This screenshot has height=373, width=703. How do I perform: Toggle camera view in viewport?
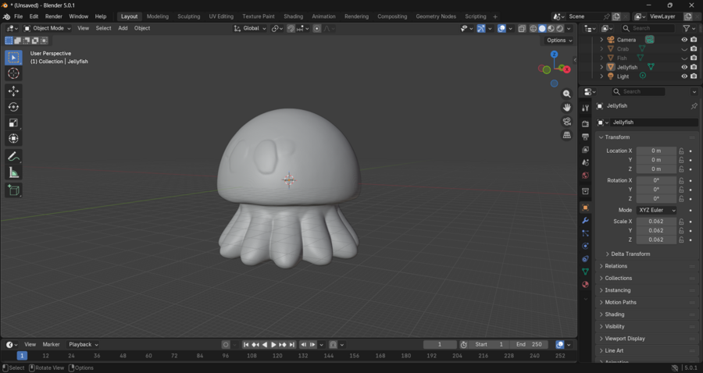(x=567, y=122)
